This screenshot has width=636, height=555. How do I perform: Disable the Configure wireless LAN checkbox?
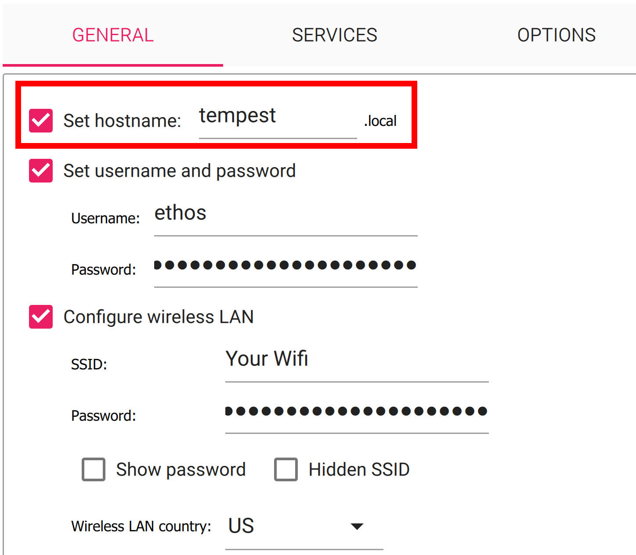(41, 317)
